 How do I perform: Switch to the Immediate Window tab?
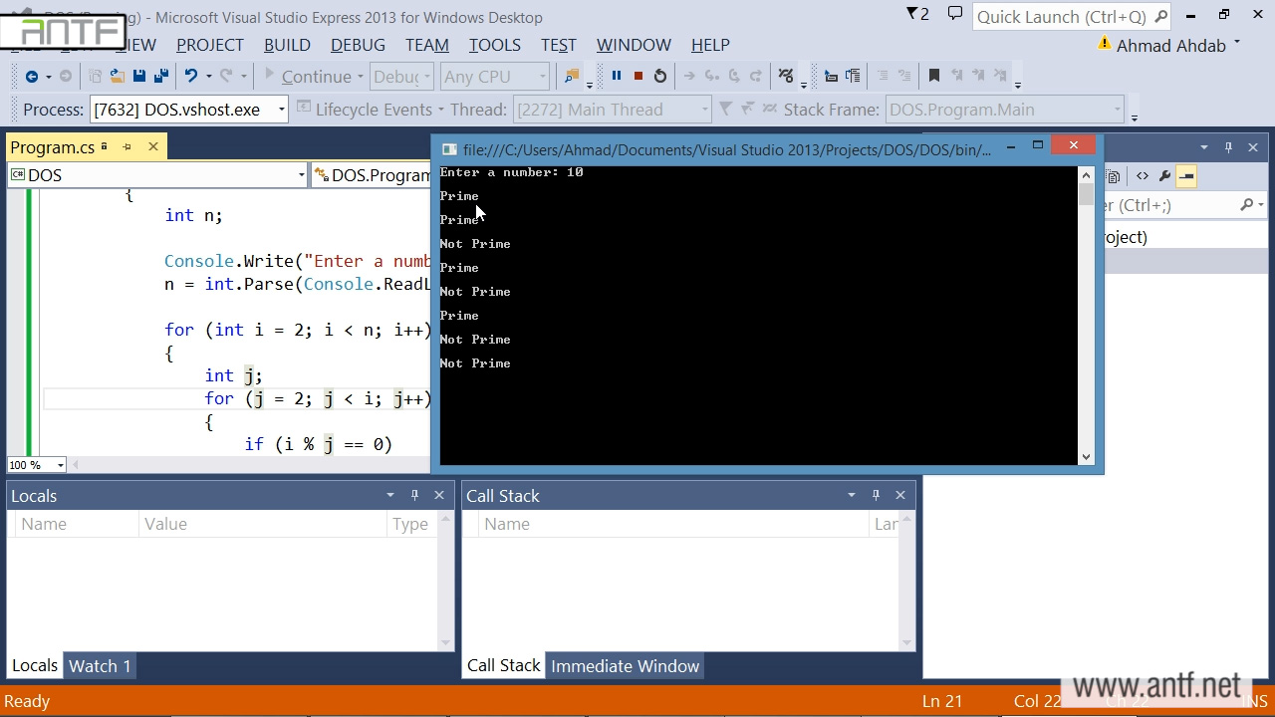point(625,666)
